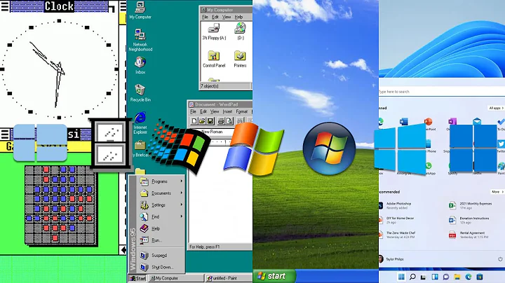Open the View menu in My Computer

click(227, 17)
